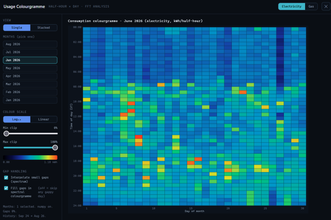
Task: Set colour scale to Linear
Action: click(x=44, y=119)
